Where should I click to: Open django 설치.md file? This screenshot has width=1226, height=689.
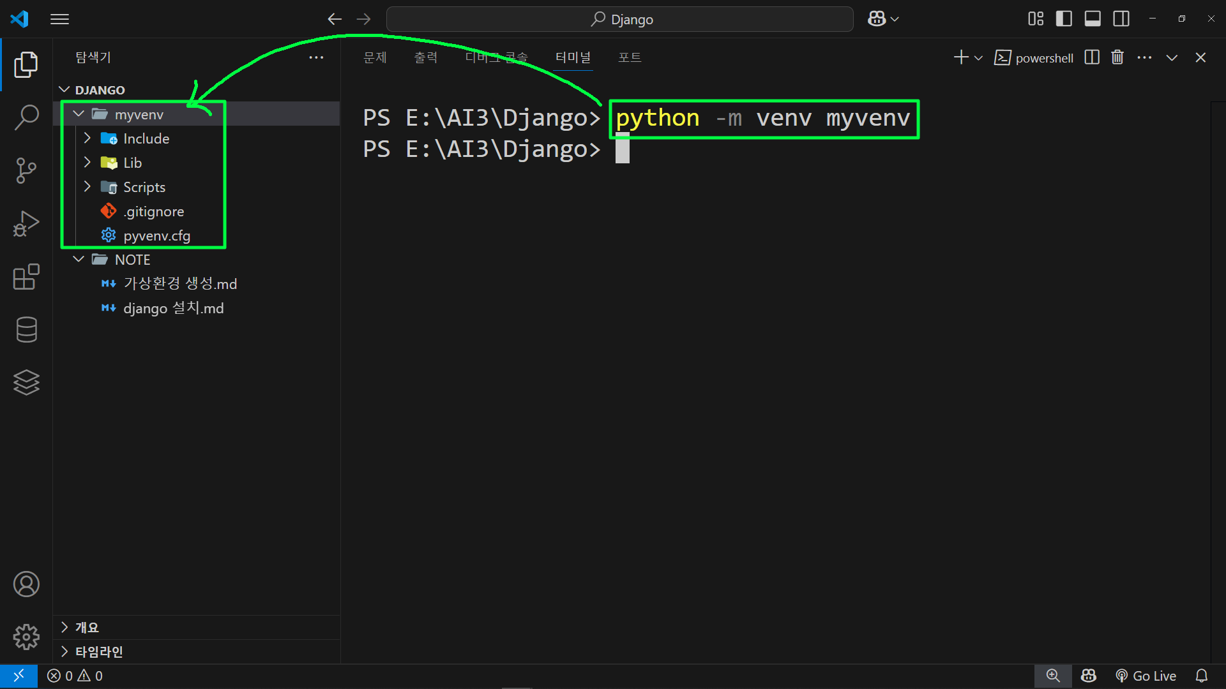[x=197, y=308]
